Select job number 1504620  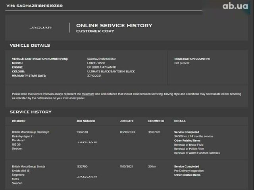coord(82,132)
